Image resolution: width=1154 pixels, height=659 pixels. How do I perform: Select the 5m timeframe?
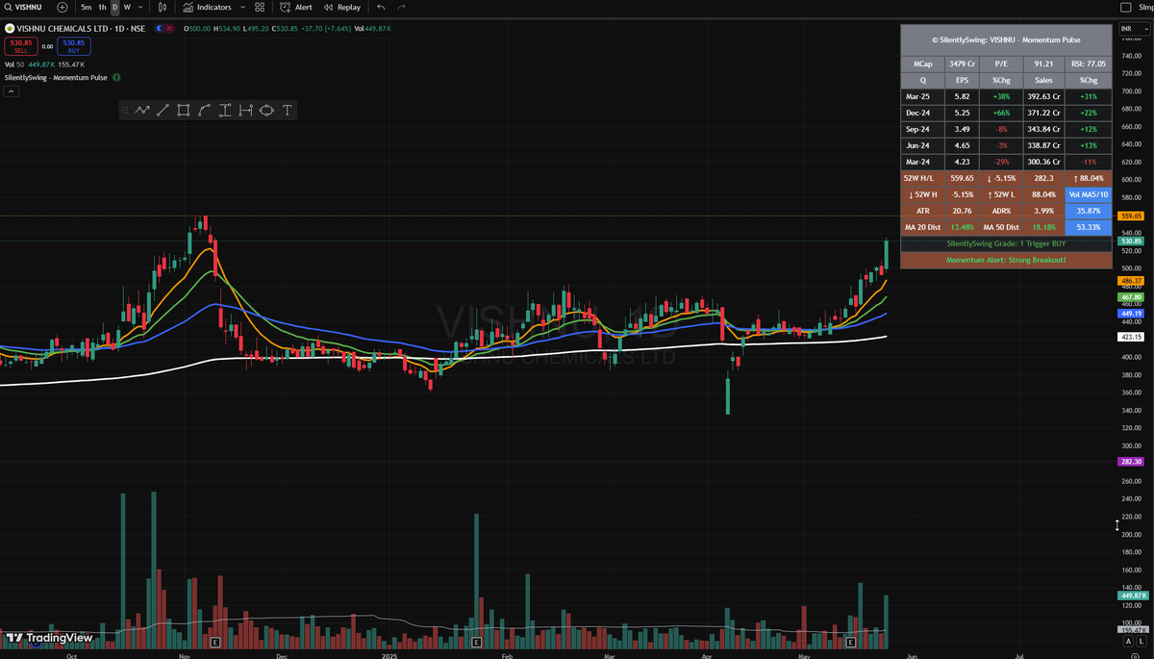[87, 7]
